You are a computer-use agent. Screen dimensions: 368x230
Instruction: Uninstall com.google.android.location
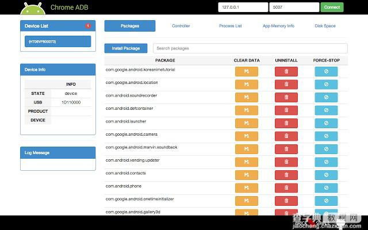pyautogui.click(x=286, y=85)
